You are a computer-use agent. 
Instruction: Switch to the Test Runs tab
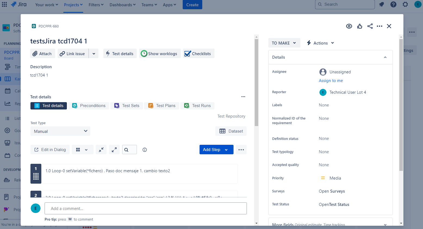[197, 106]
